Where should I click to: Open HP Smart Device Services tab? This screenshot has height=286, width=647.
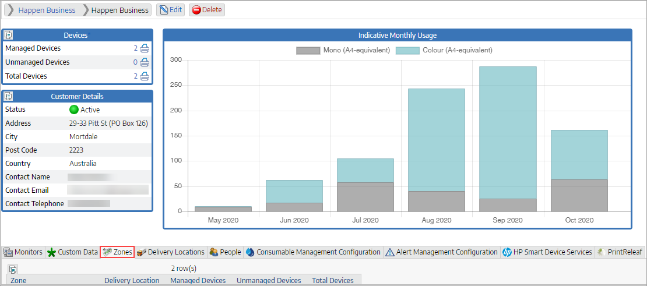(x=547, y=252)
